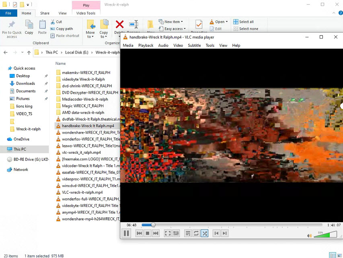Viewport: 343px width, 258px height.
Task: Pause playback in VLC
Action: pos(126,233)
